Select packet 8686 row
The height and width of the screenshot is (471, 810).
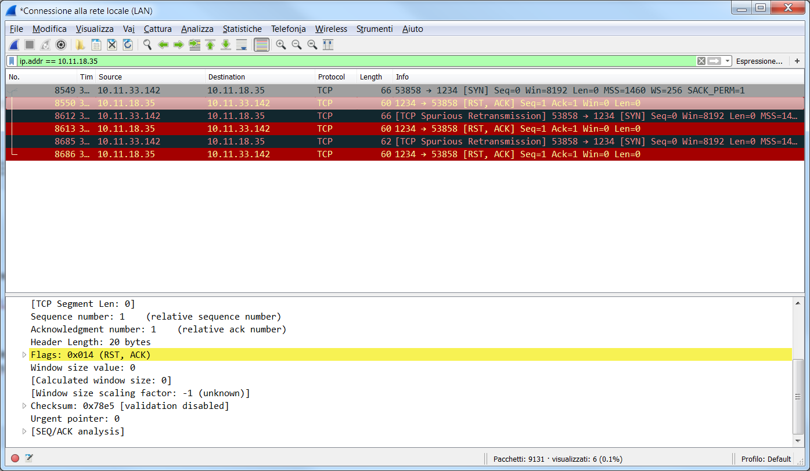[405, 154]
